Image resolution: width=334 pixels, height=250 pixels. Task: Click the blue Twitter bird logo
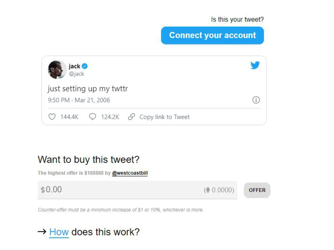pyautogui.click(x=255, y=65)
